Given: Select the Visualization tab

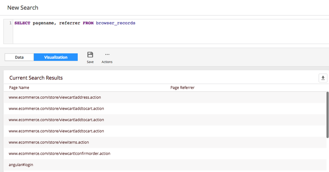Looking at the screenshot, I should coord(56,57).
